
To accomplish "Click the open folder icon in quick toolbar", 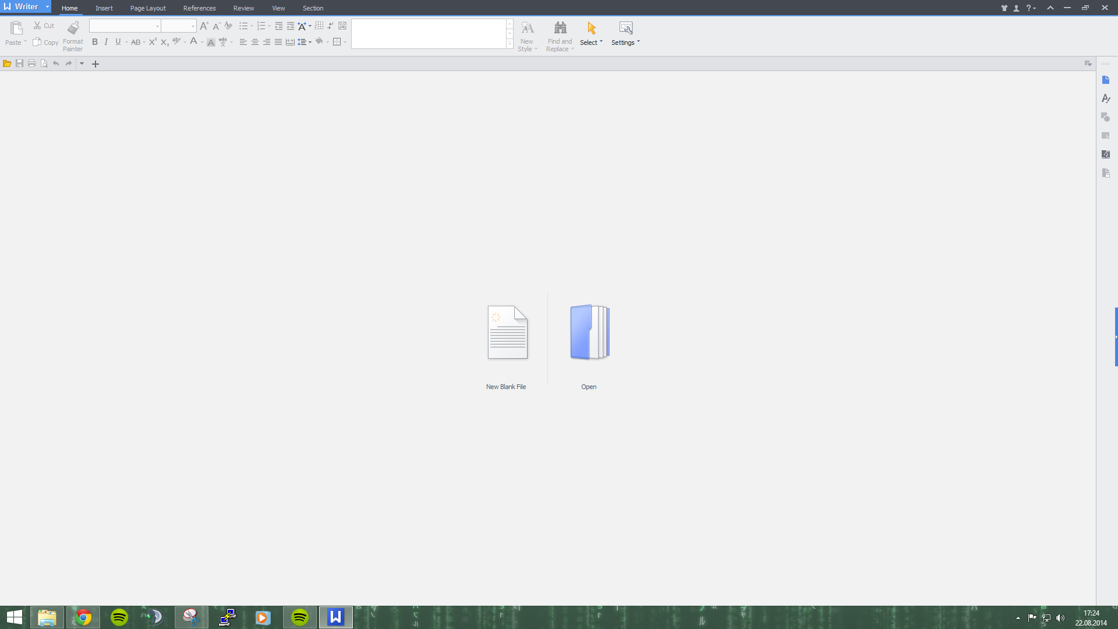I will point(7,63).
